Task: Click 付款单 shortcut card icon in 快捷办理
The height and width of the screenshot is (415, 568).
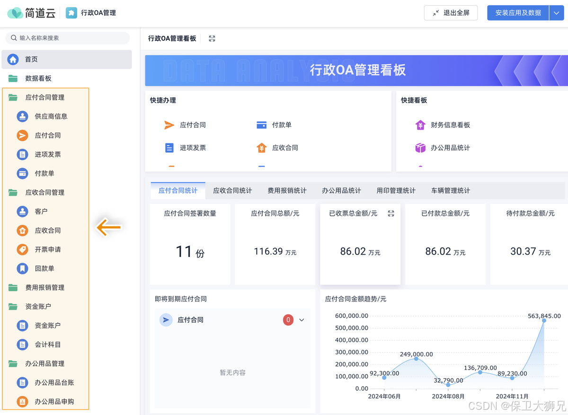Action: 261,125
